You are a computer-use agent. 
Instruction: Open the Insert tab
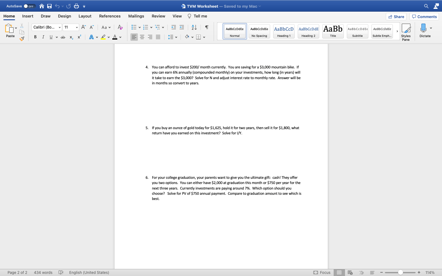click(x=28, y=16)
